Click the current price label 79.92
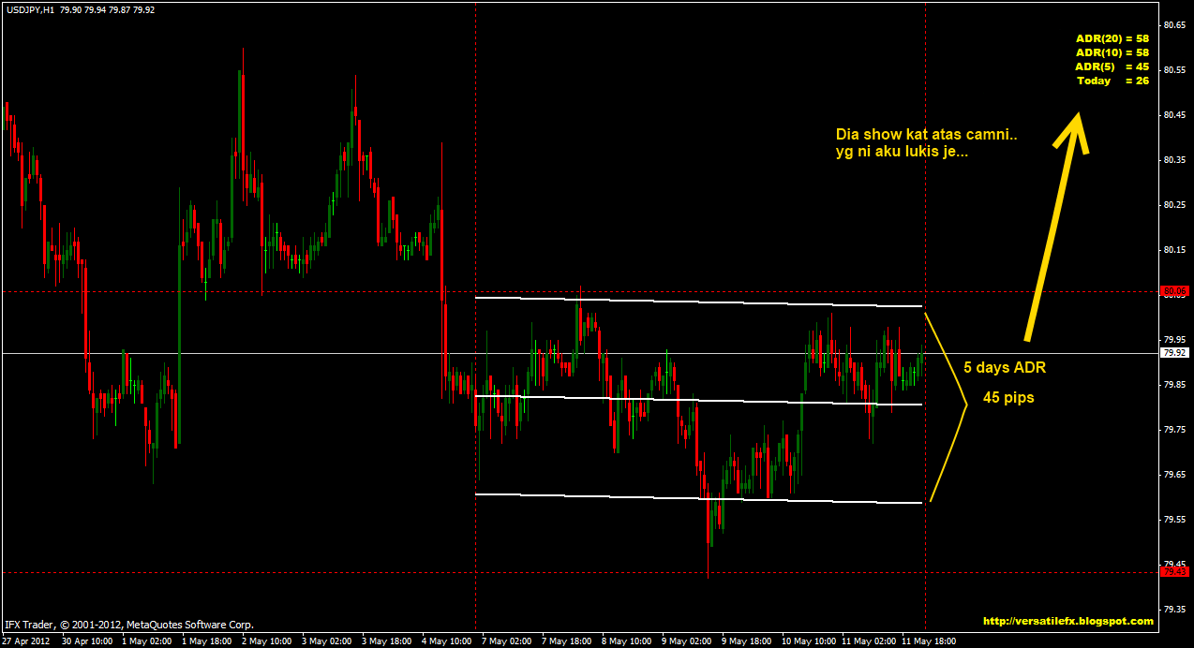The image size is (1194, 648). (x=1175, y=353)
